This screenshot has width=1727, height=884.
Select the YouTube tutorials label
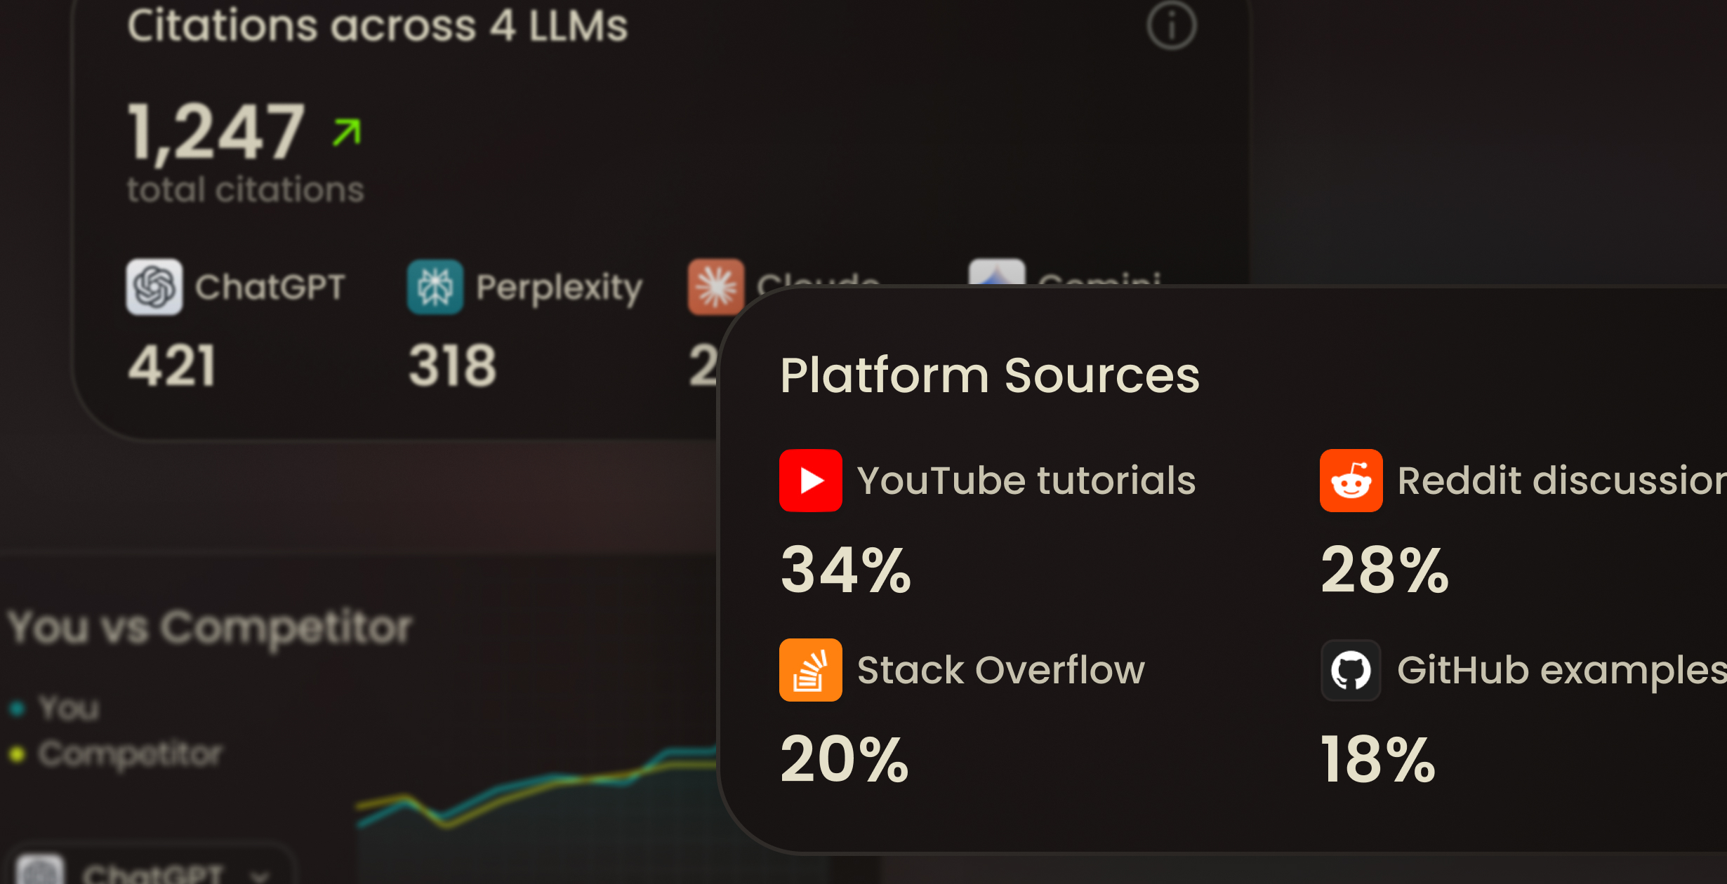pos(1026,481)
